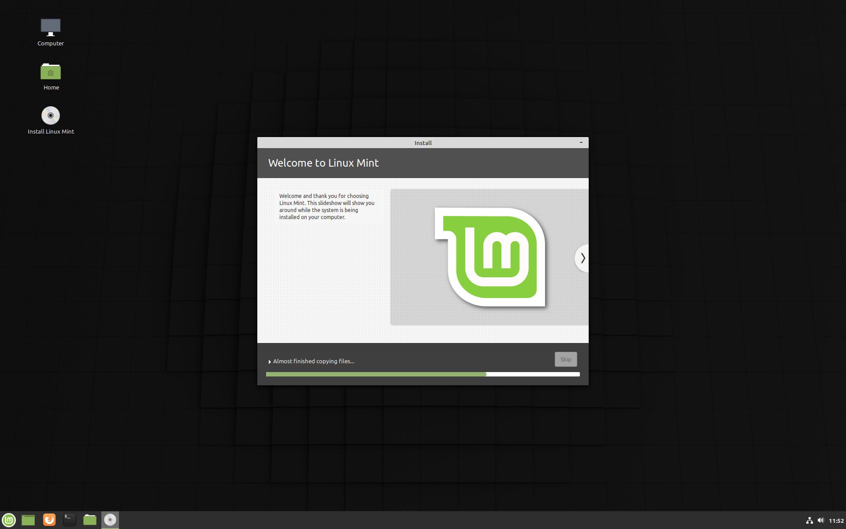Open the network status indicator

[810, 520]
